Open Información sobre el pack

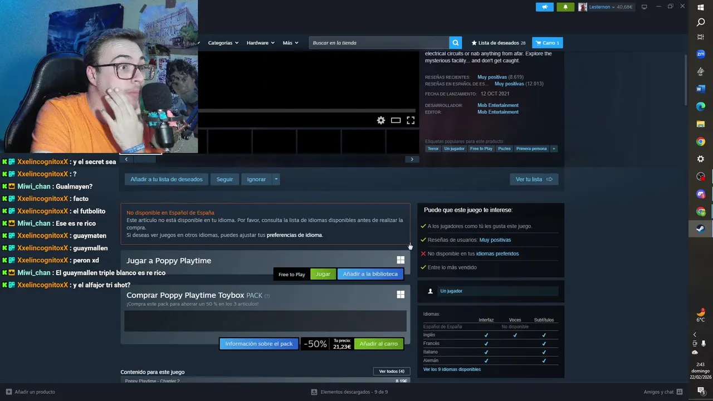pyautogui.click(x=259, y=344)
